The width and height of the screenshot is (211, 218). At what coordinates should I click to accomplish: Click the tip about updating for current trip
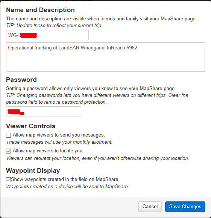54,25
